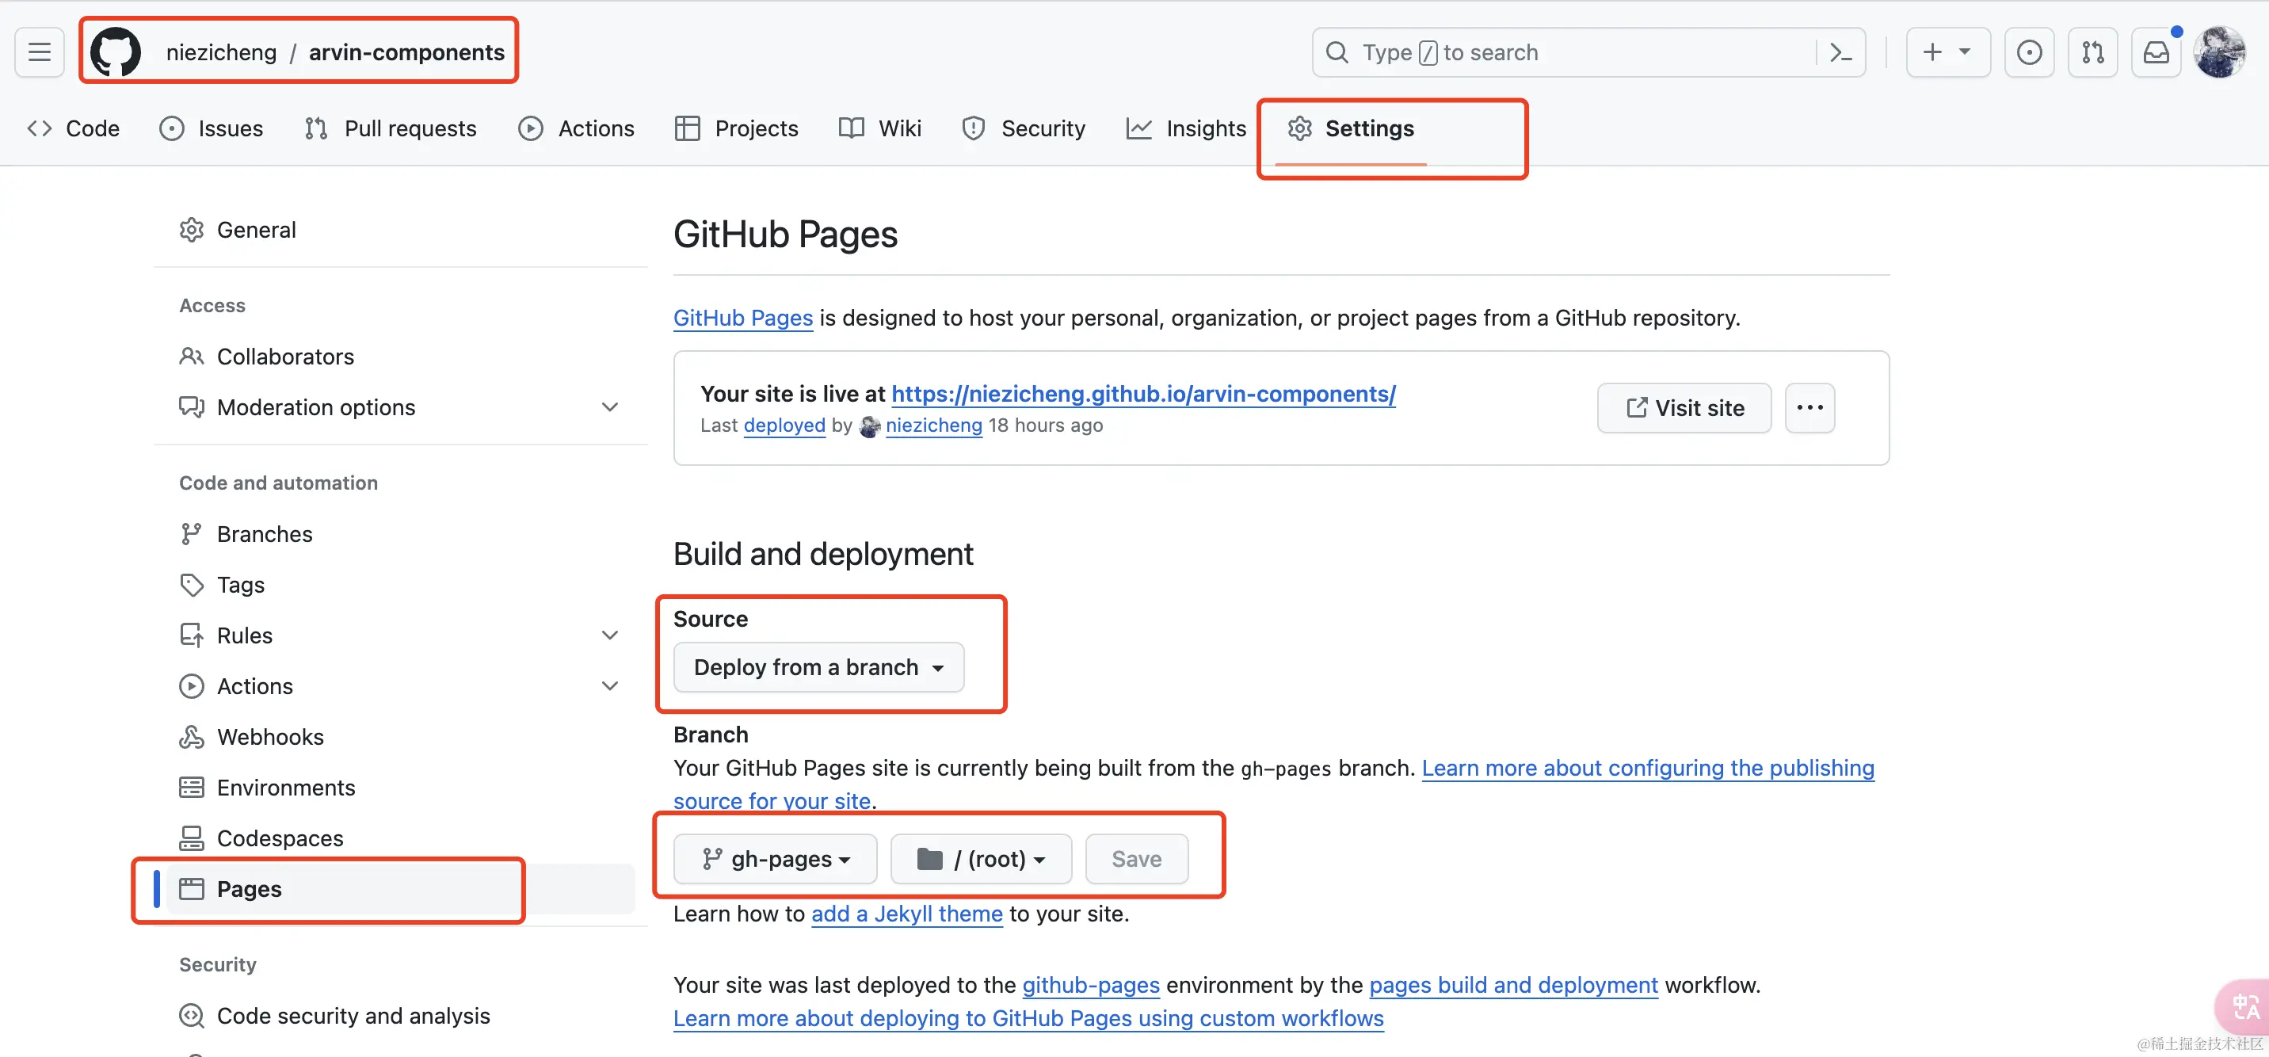Click the codespaces icon beside Codespaces
Image resolution: width=2269 pixels, height=1057 pixels.
(191, 838)
